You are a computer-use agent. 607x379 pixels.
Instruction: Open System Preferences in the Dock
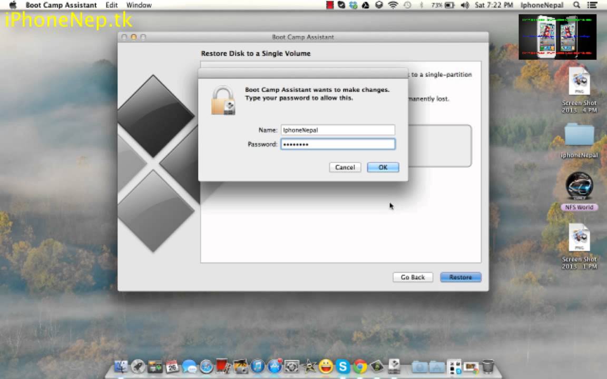click(x=292, y=366)
